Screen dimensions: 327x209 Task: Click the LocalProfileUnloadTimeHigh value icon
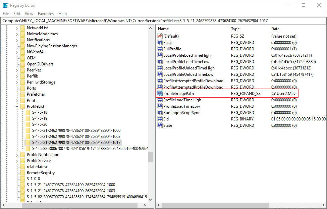tap(160, 68)
